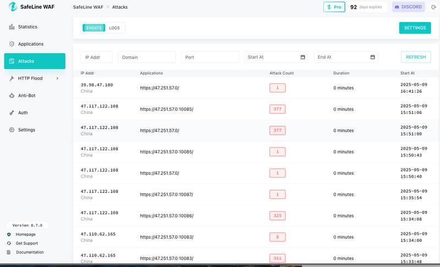Click the 92 days expires indicator

366,7
